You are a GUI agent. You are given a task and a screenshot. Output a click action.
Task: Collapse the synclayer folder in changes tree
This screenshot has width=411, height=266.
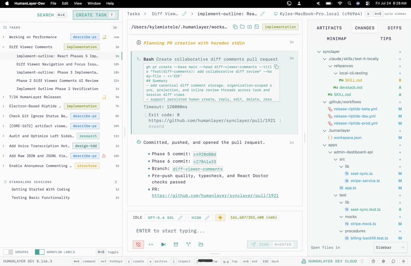pyautogui.click(x=319, y=52)
